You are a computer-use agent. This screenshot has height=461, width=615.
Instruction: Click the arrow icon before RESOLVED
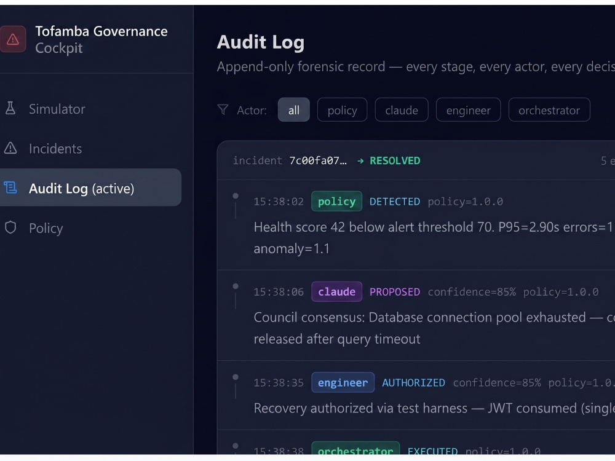pos(360,160)
